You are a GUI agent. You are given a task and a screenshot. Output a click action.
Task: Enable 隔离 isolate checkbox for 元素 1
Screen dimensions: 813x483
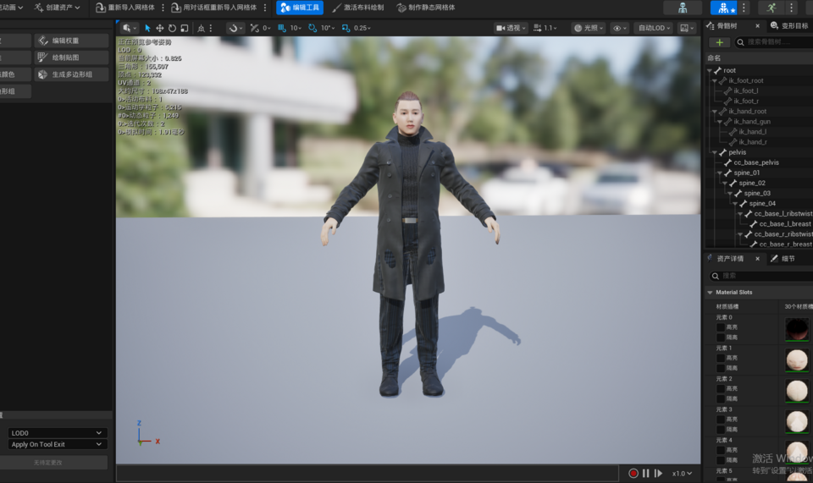(720, 368)
